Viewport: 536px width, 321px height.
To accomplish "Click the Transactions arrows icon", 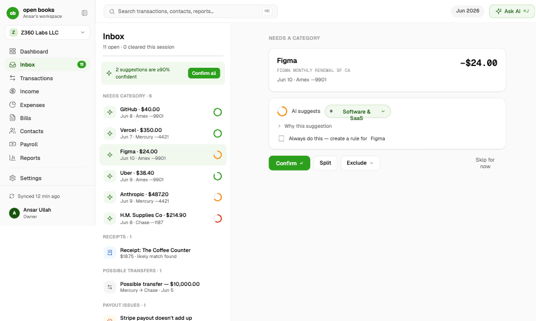I will point(13,78).
